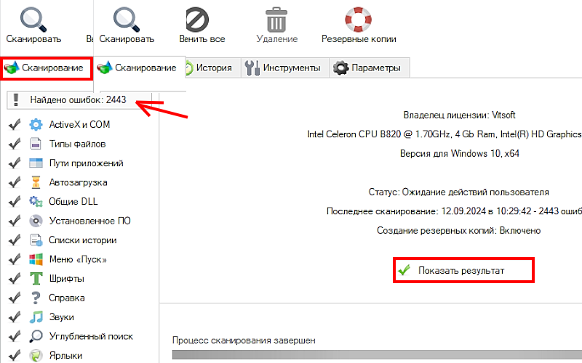Click the Показать результат button
The image size is (582, 363).
463,270
